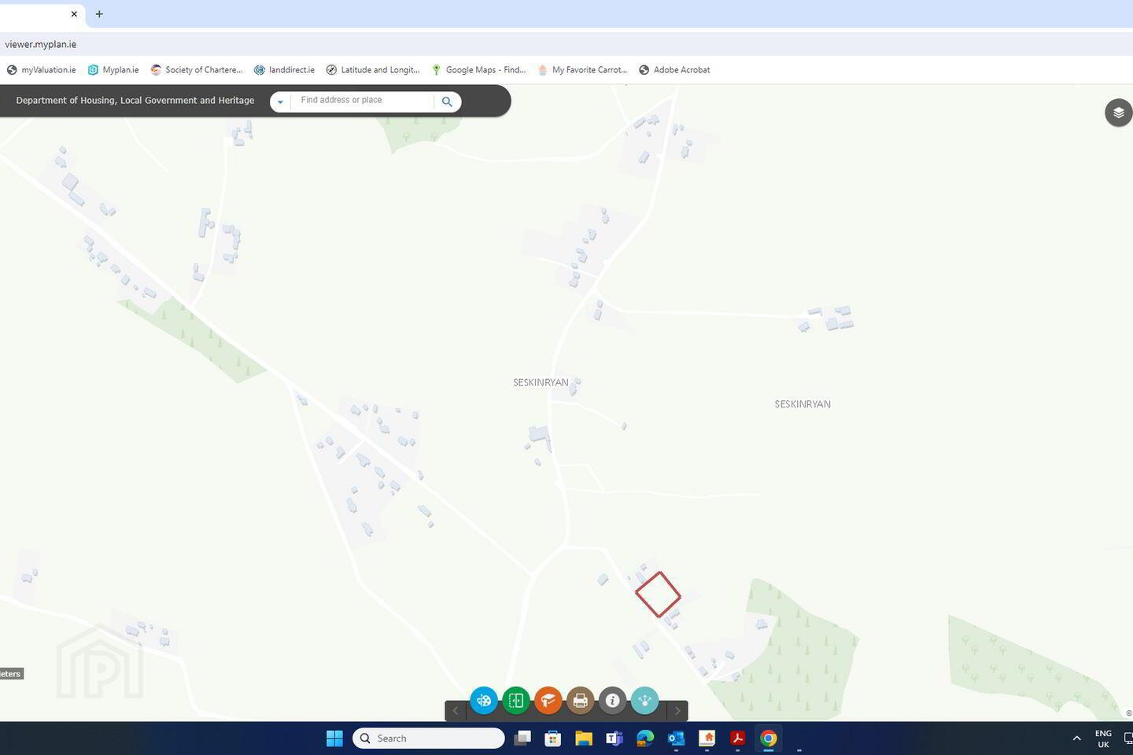
Task: Show next tools in toolbar
Action: click(677, 711)
